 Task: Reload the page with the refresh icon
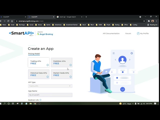tap(8, 21)
